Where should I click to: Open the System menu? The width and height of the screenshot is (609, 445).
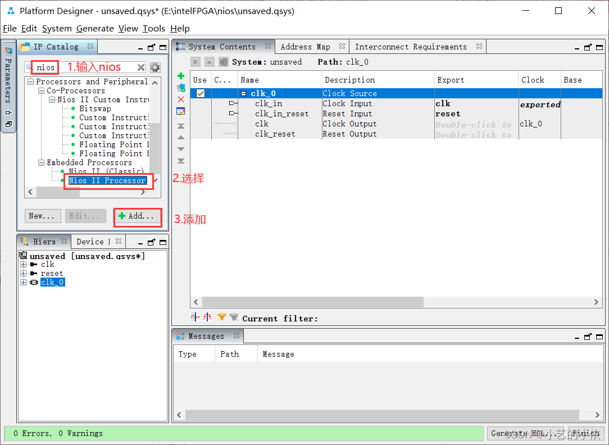click(57, 28)
